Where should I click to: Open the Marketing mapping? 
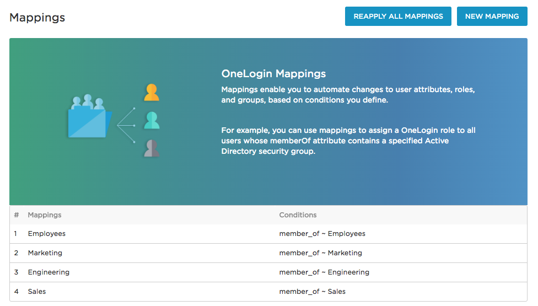pos(45,253)
